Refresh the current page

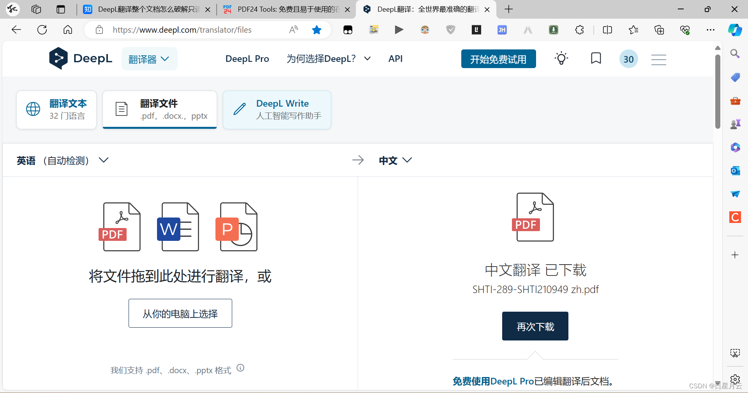tap(42, 30)
